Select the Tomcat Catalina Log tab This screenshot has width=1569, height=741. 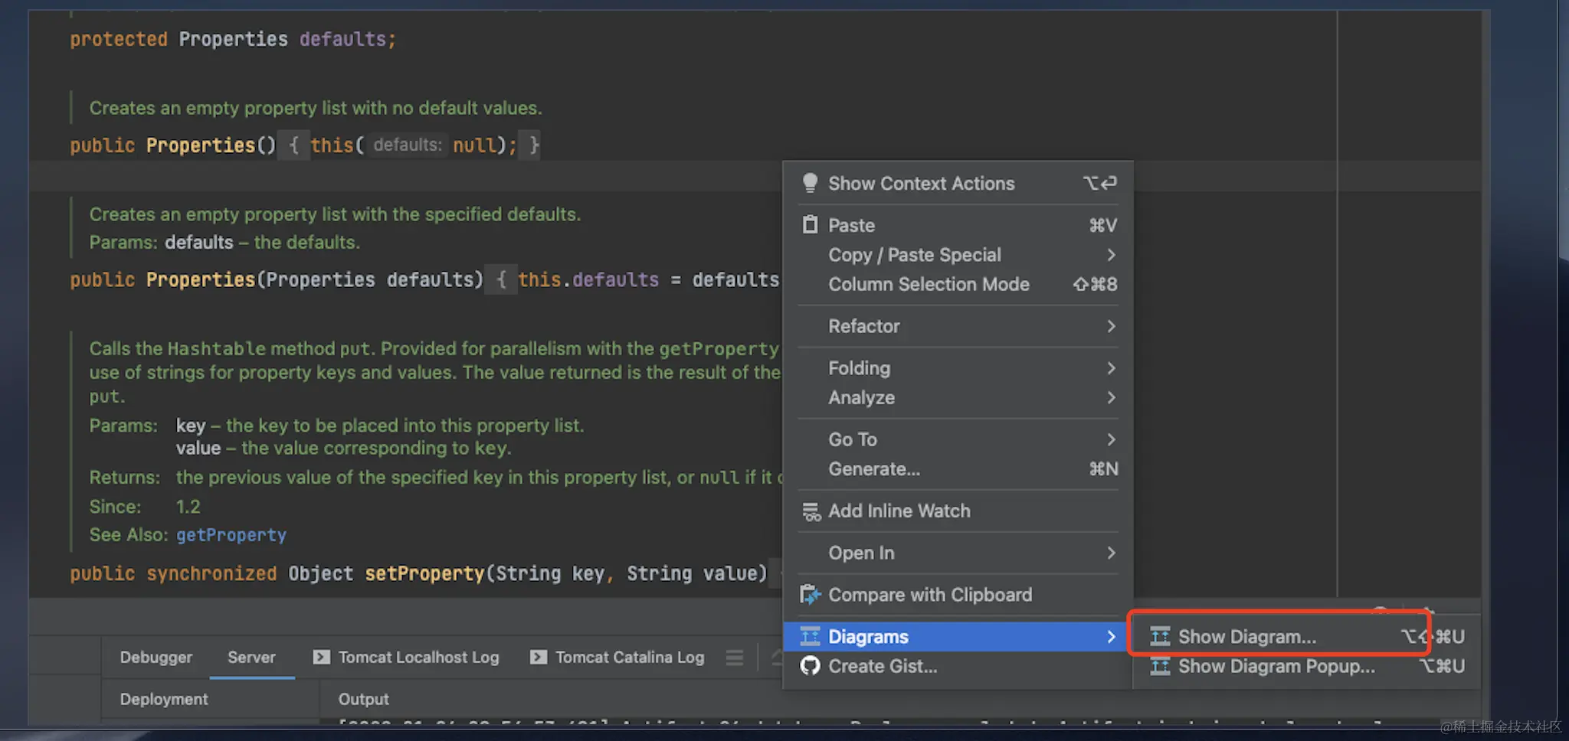(x=629, y=658)
